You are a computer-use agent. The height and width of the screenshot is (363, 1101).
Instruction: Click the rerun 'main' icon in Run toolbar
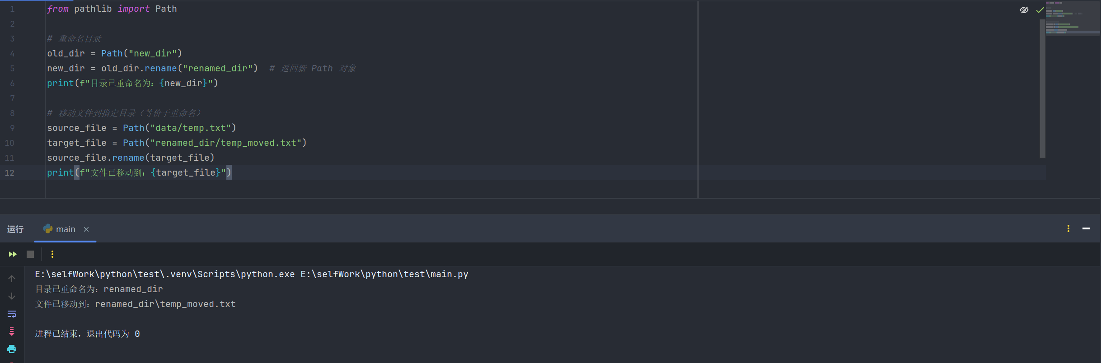pos(13,254)
